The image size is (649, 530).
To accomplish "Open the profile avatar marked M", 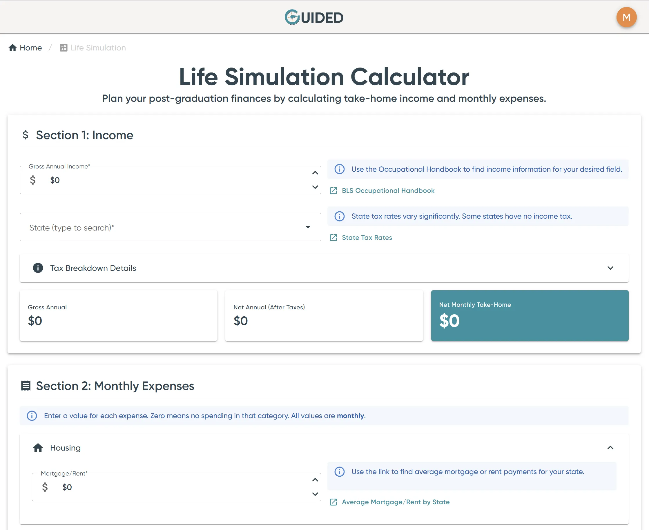I will pyautogui.click(x=626, y=17).
